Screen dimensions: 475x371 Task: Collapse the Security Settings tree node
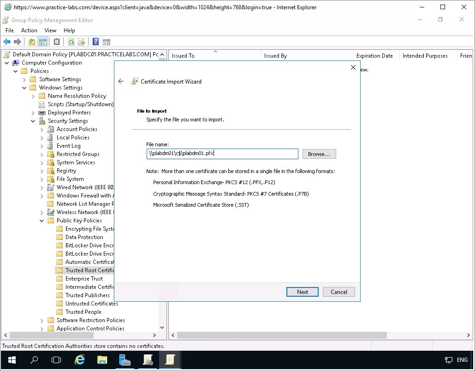pyautogui.click(x=33, y=121)
